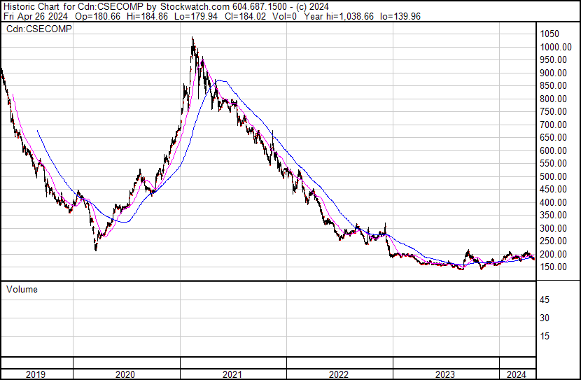Screen dimensions: 581x380
Task: Click the 2023 year marker
Action: coord(445,374)
